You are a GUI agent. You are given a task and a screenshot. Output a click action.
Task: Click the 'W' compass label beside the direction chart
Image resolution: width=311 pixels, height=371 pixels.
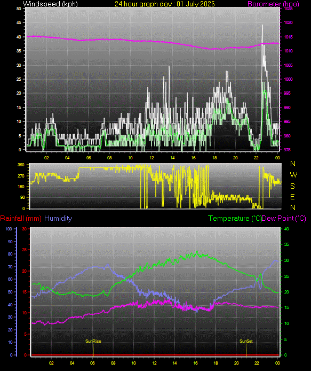(x=293, y=175)
